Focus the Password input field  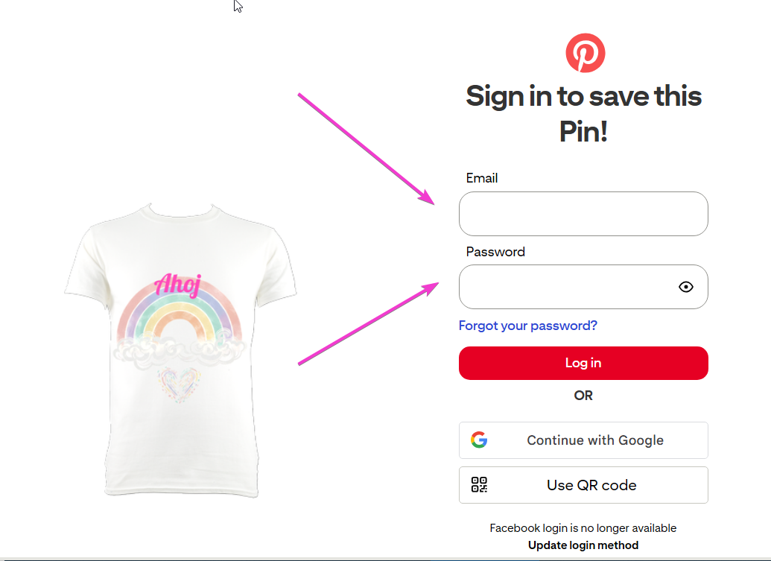tap(566, 287)
